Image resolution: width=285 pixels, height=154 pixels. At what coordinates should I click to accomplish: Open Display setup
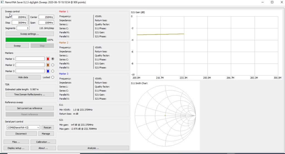click(16, 148)
